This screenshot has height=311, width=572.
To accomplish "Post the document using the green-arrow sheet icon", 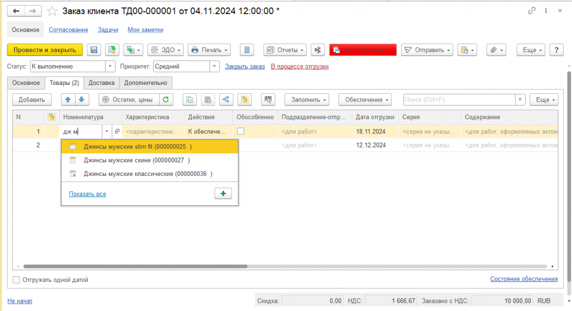I will (x=112, y=50).
